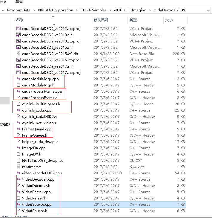Select file name VideoDecoder.h
Viewport: 212px width, 218px height.
(36, 186)
